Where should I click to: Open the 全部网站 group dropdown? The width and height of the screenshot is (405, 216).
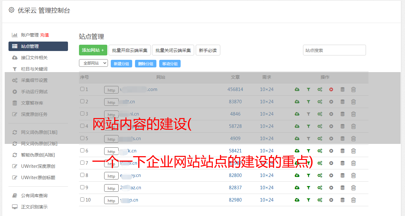[x=93, y=63]
